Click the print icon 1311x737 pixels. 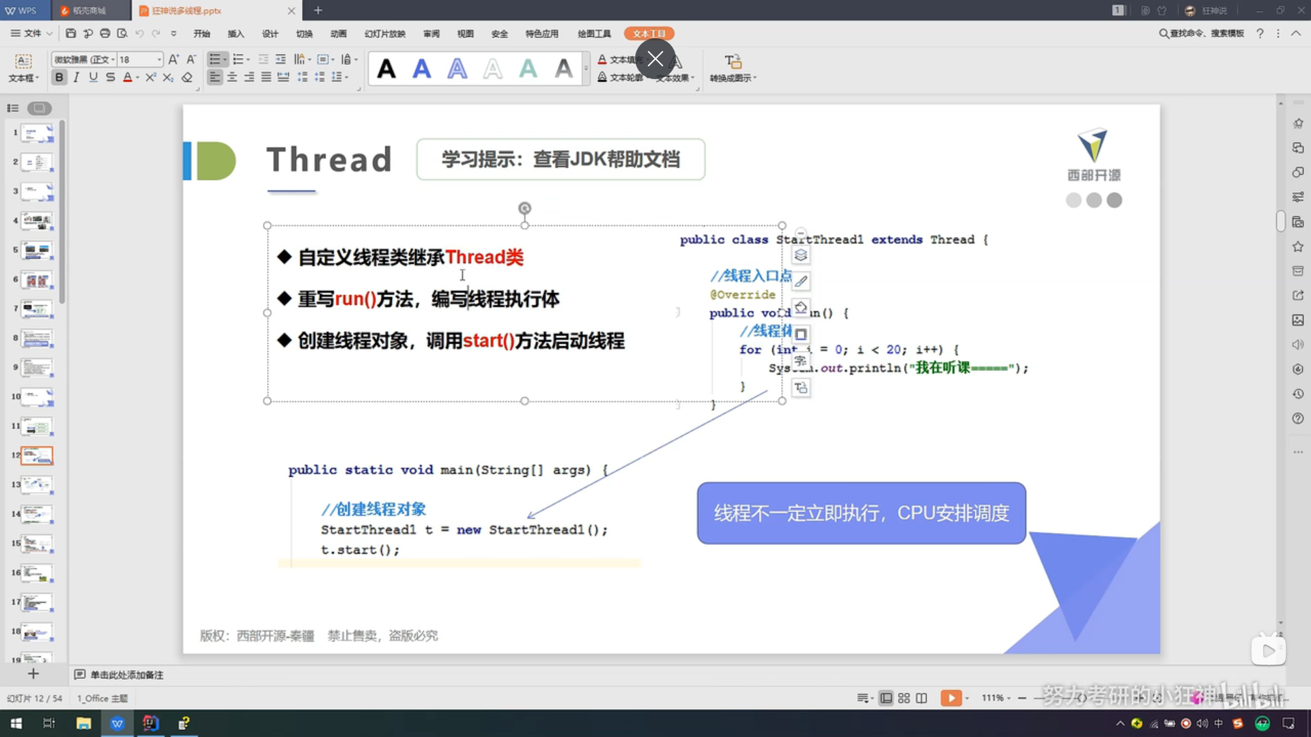(x=104, y=33)
